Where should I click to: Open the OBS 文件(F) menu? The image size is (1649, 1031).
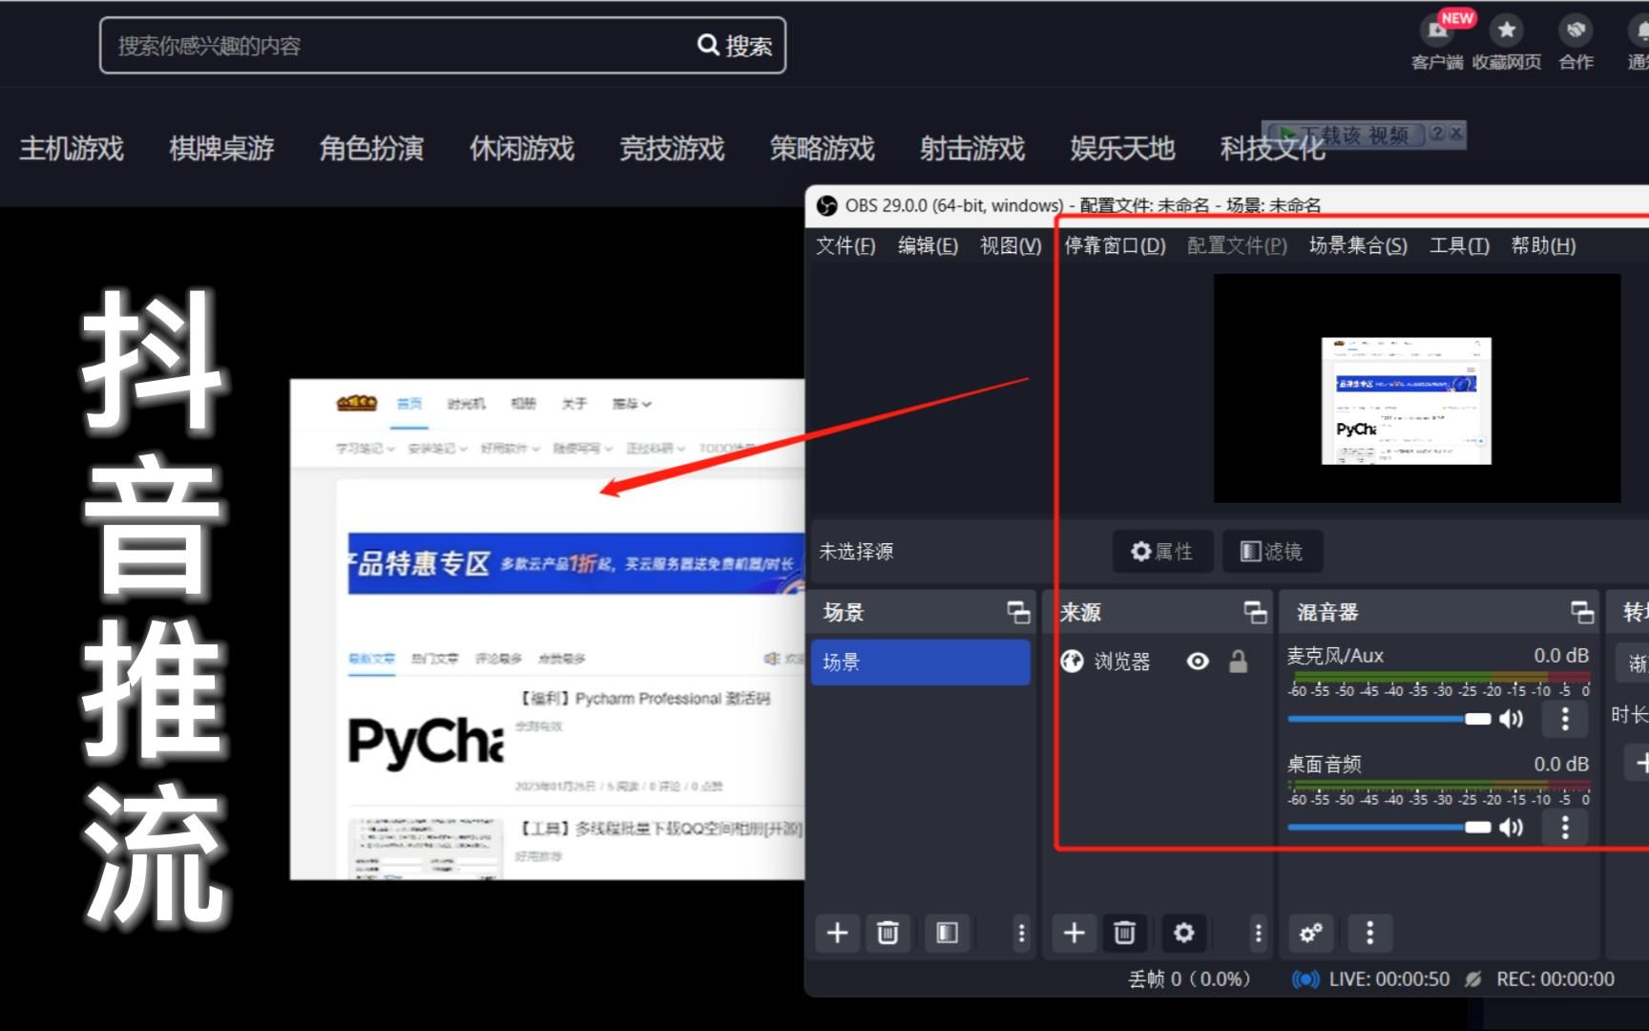click(845, 245)
